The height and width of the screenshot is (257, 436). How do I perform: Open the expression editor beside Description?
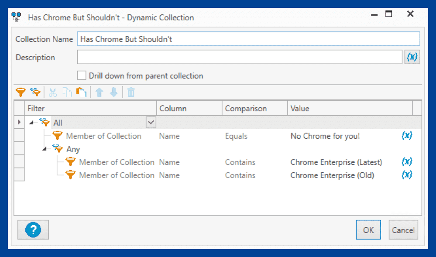412,57
